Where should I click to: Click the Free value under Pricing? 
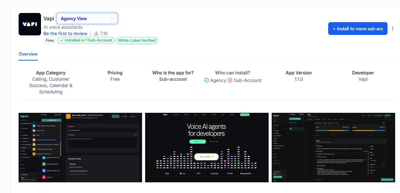[115, 79]
